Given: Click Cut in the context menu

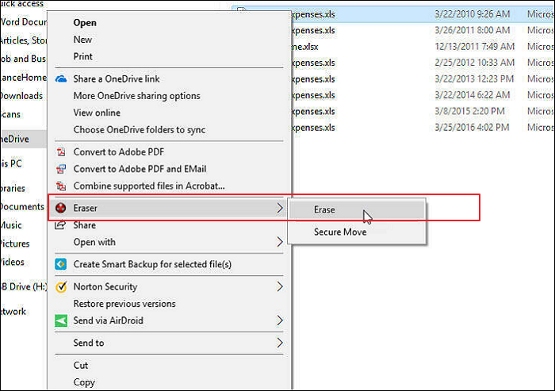Looking at the screenshot, I should point(81,366).
